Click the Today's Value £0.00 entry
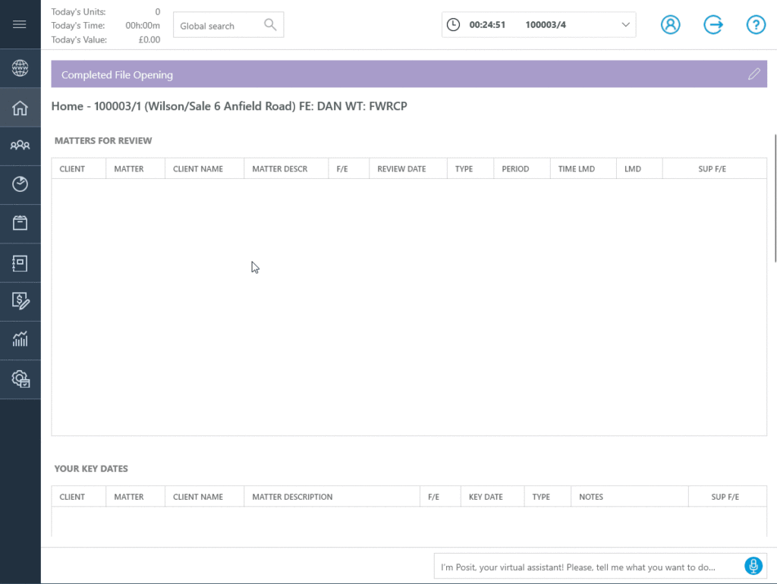 (x=105, y=39)
